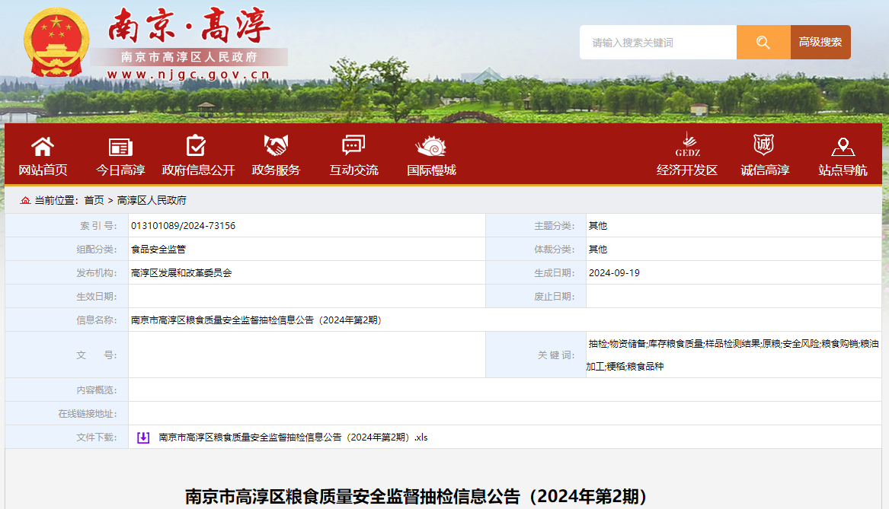Click the 诚信高淳 shield icon
Screen dimensions: 889x509
point(764,146)
